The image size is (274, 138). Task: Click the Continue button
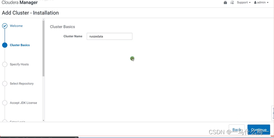[x=258, y=129]
